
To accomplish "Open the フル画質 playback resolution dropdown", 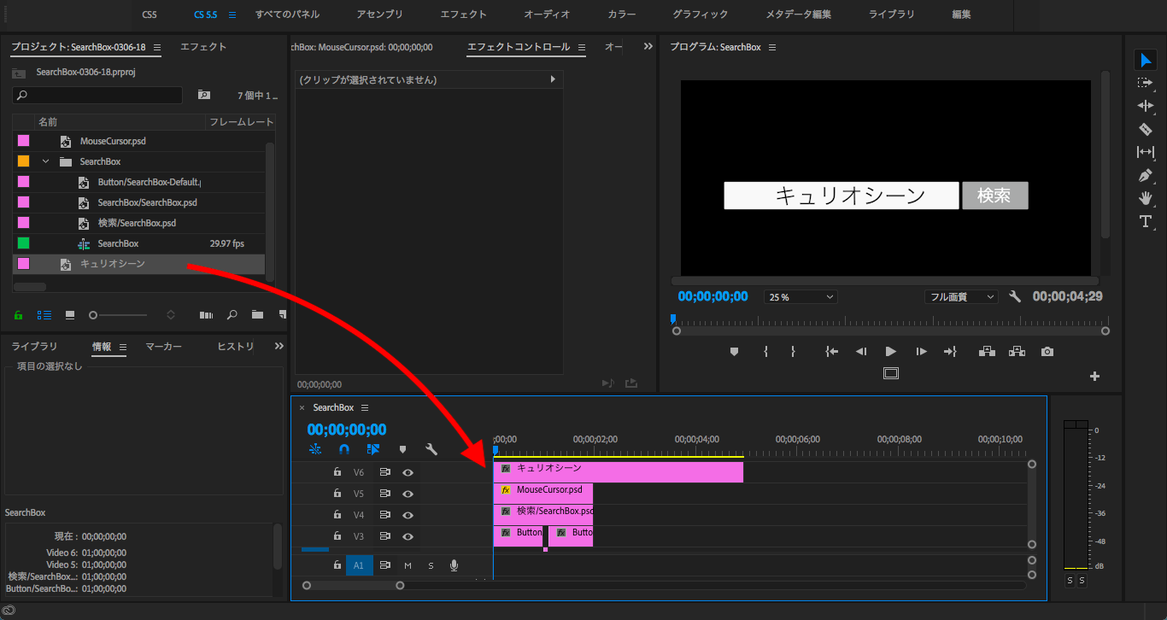I will click(961, 297).
